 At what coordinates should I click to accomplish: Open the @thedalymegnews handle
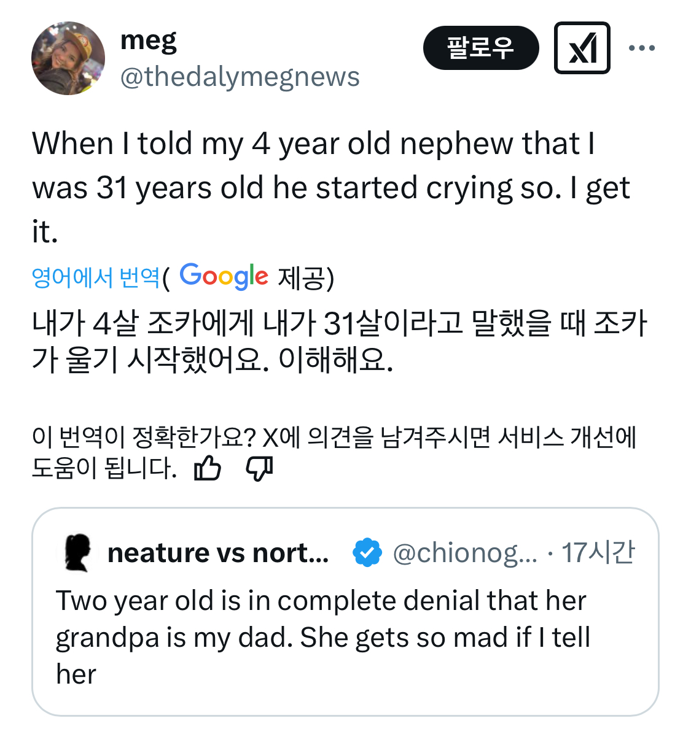coord(240,77)
